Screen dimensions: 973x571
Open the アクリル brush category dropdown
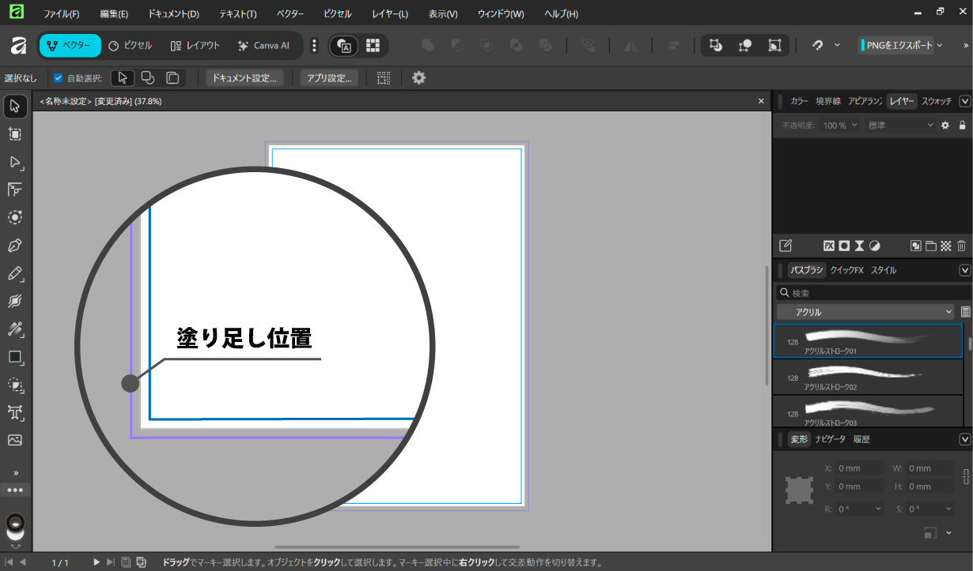point(865,312)
